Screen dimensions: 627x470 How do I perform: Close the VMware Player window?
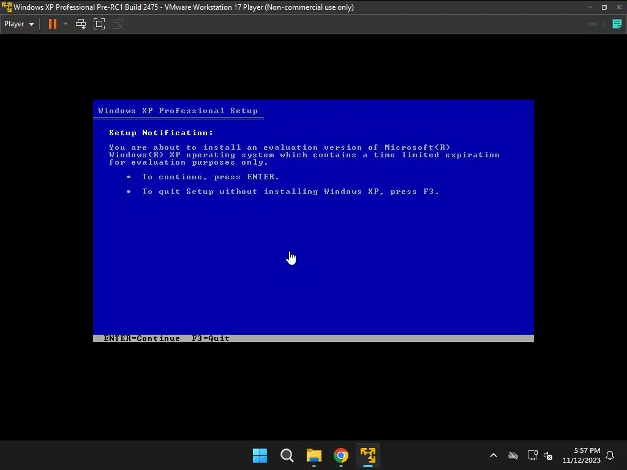point(619,7)
